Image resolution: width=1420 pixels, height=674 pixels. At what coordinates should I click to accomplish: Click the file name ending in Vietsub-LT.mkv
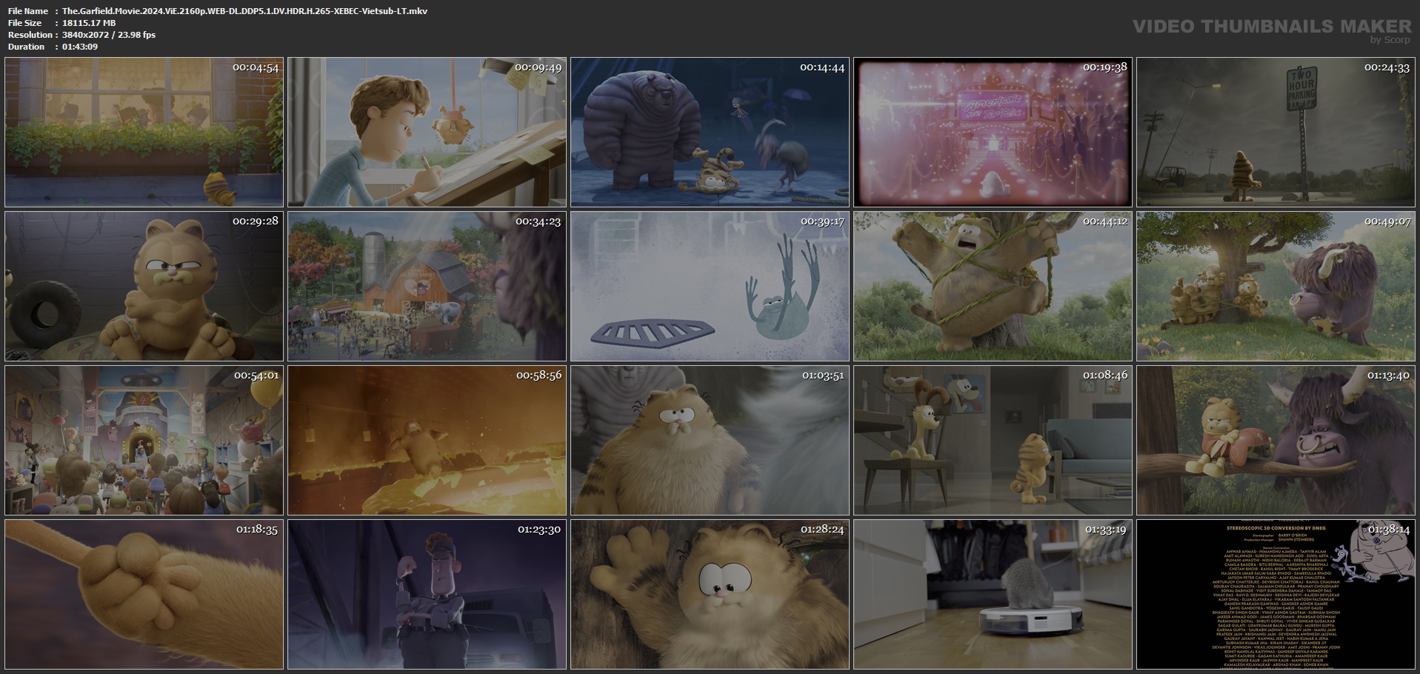(x=244, y=11)
